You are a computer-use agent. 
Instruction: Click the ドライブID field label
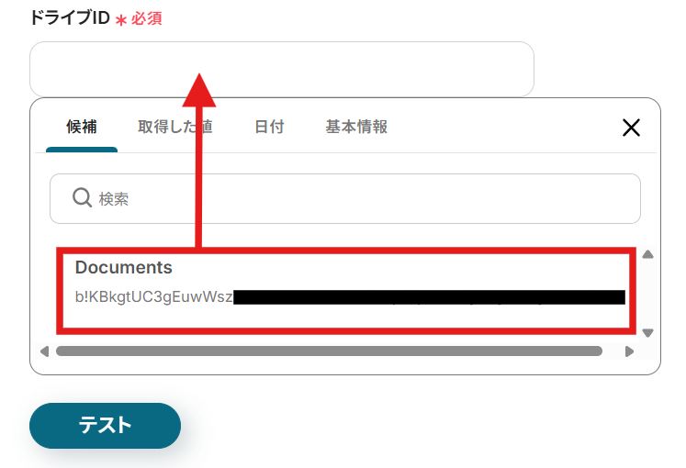(70, 18)
